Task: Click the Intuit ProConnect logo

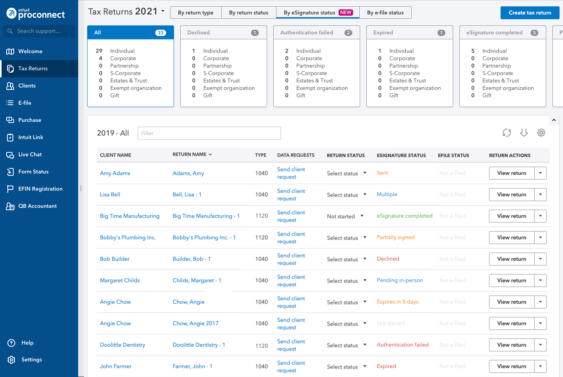Action: pyautogui.click(x=35, y=14)
